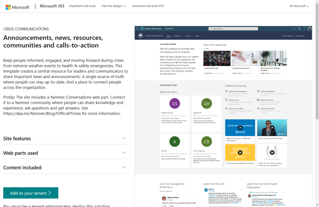Click the A AskHR avatar
Image resolution: width=319 pixels, height=207 pixels.
175,142
